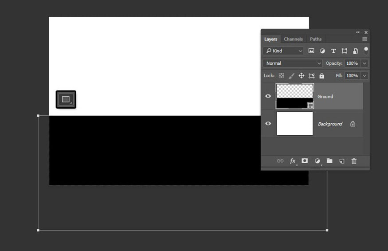
Task: Switch to the Layers tab
Action: (270, 39)
